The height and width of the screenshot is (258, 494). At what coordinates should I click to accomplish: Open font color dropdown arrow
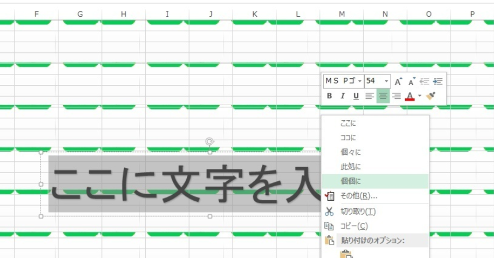420,96
